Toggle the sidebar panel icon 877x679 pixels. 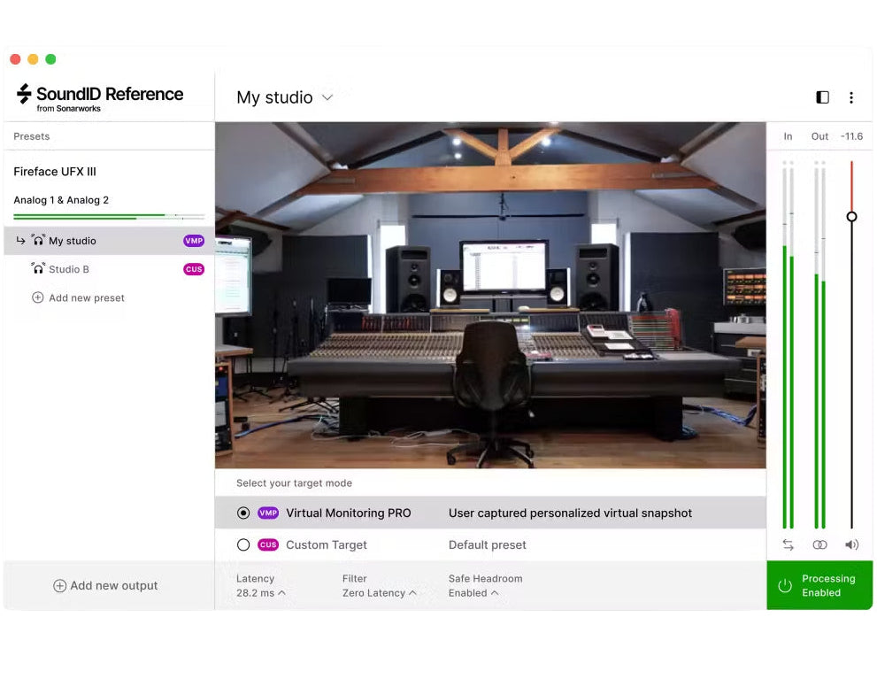click(822, 97)
